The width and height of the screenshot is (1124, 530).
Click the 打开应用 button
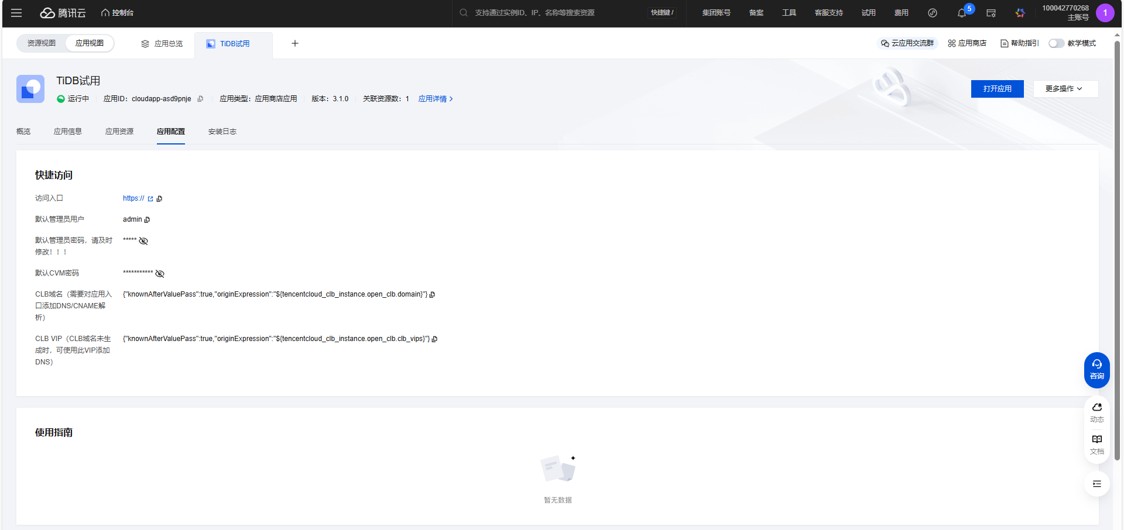[x=997, y=89]
